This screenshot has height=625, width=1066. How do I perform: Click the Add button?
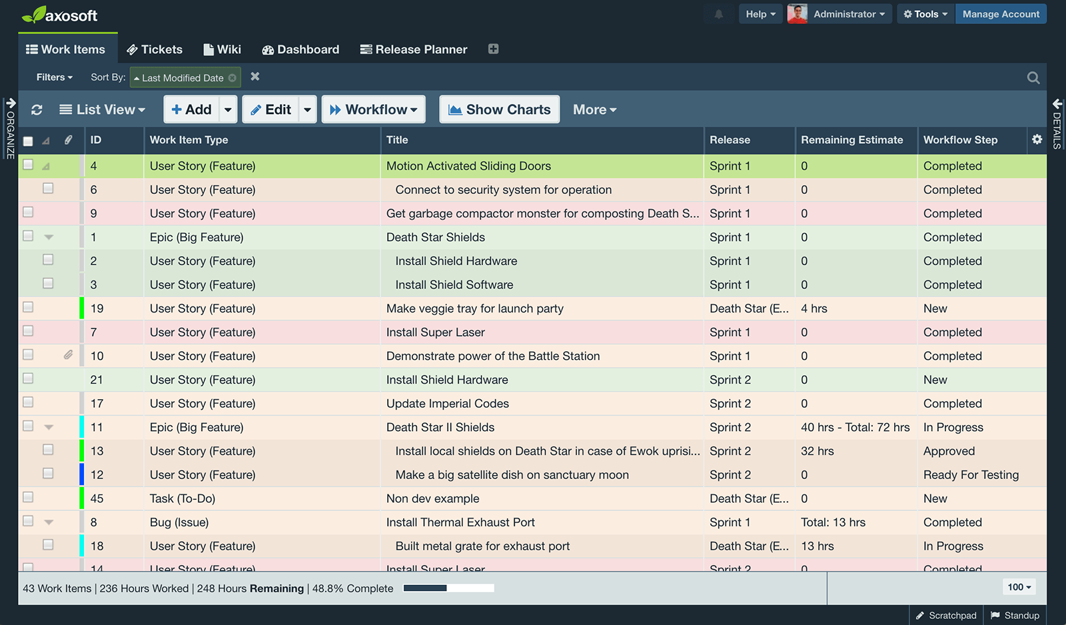(x=192, y=109)
